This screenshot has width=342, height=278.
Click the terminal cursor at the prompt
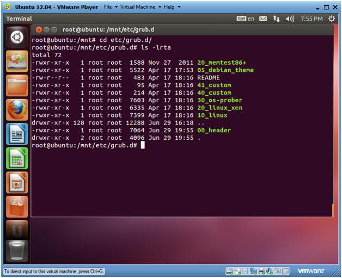click(143, 145)
